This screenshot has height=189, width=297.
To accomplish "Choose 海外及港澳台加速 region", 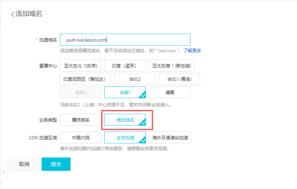I will click(170, 137).
